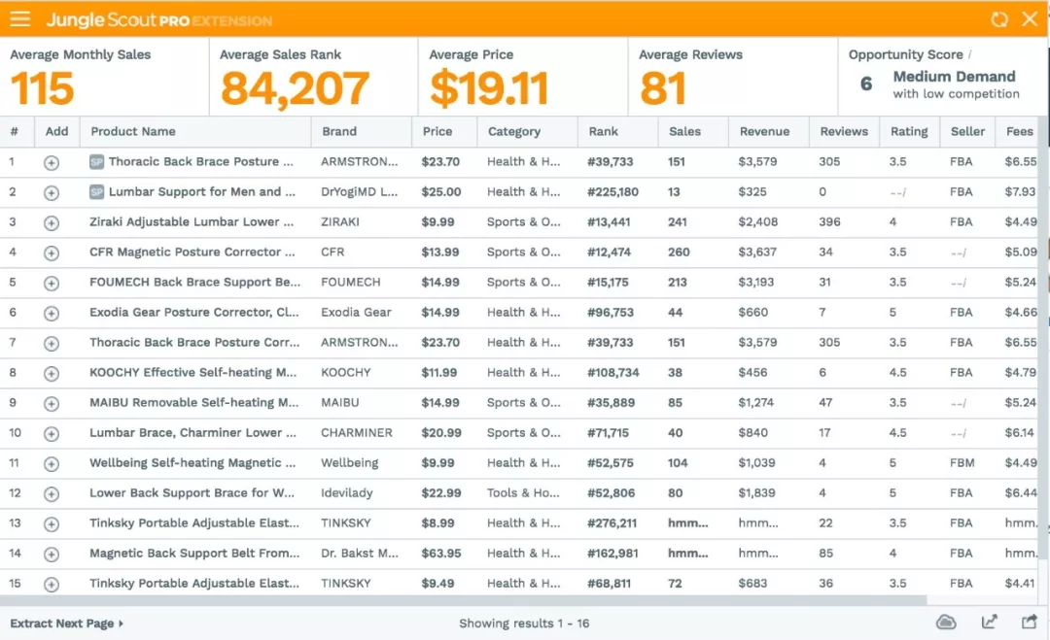1050x640 pixels.
Task: Click the plus icon for the KOOCHY row
Action: (x=52, y=373)
